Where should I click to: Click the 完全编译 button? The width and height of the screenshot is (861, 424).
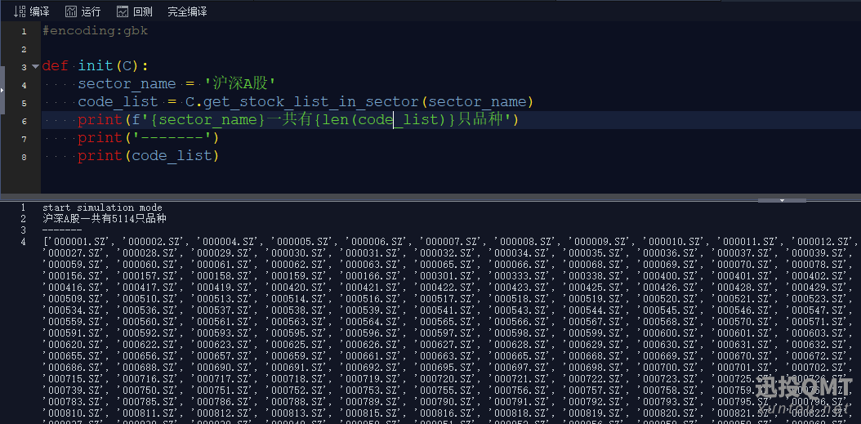click(x=187, y=11)
